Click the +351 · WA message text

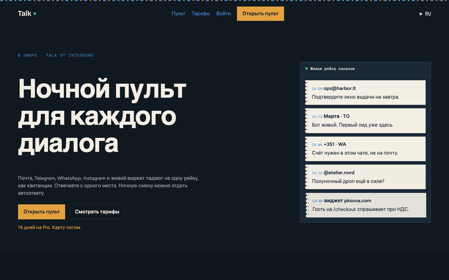pos(355,153)
